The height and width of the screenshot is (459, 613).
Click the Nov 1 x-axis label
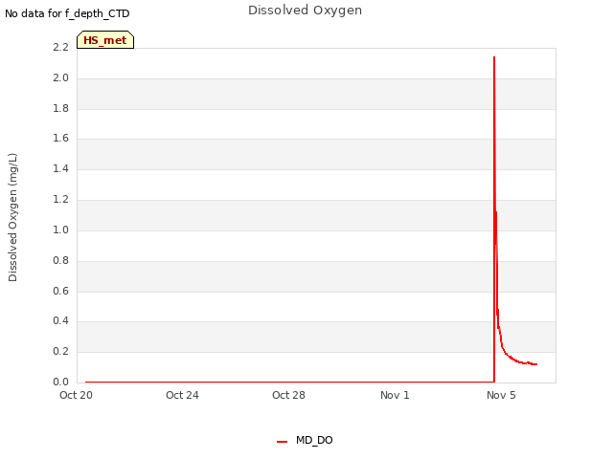pos(395,395)
